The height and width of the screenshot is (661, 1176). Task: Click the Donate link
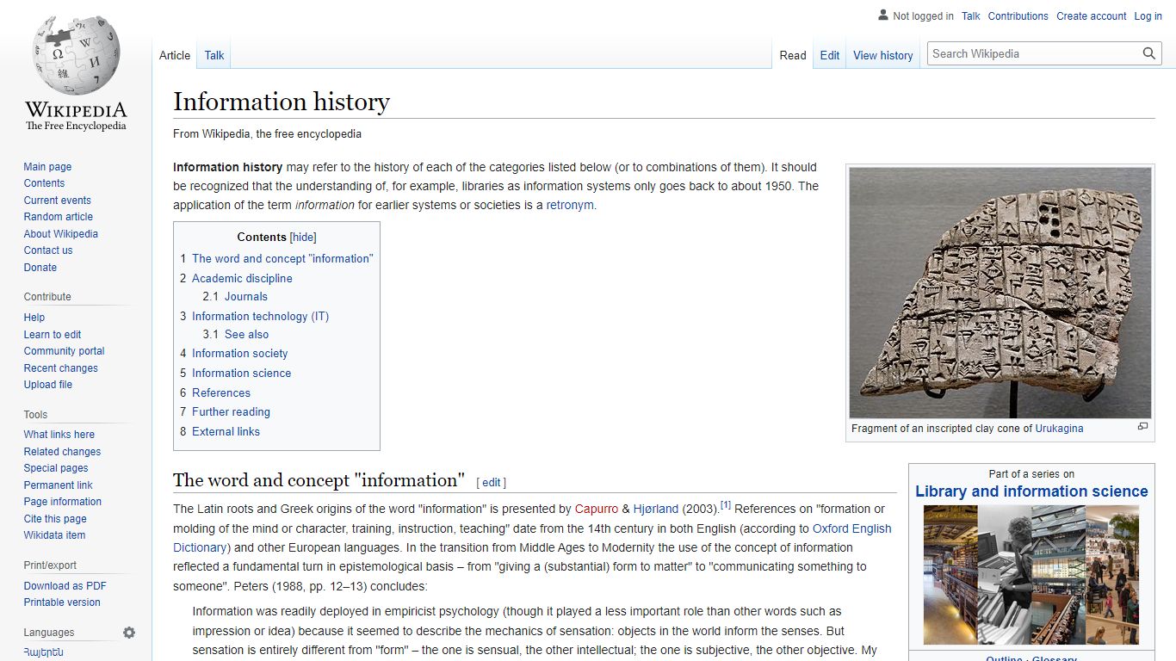click(40, 268)
